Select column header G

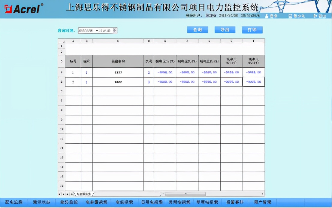tap(209, 41)
